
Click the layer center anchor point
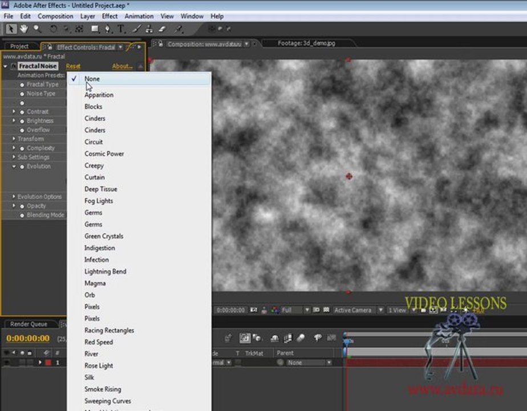349,176
